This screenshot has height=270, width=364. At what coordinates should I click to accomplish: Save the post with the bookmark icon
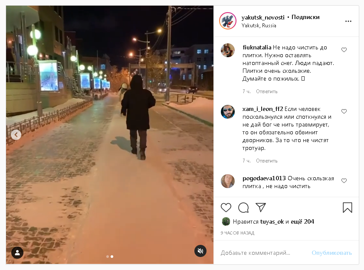pyautogui.click(x=347, y=207)
